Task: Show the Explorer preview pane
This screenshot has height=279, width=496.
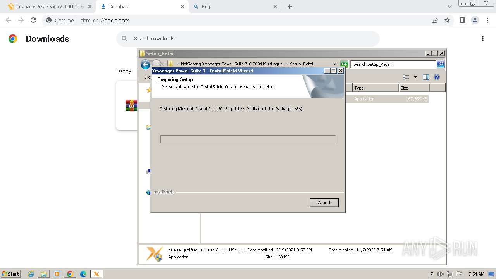Action: pos(426,77)
